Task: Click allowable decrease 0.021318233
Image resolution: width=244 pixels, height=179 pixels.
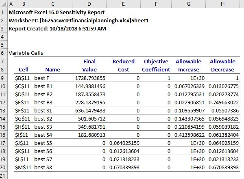Action: click(x=224, y=160)
